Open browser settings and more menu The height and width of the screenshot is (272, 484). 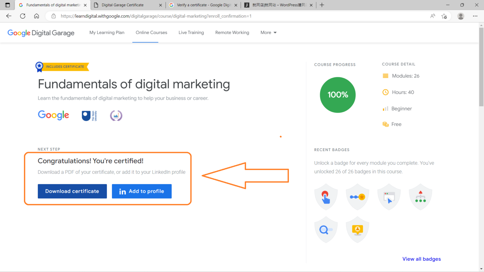point(475,16)
